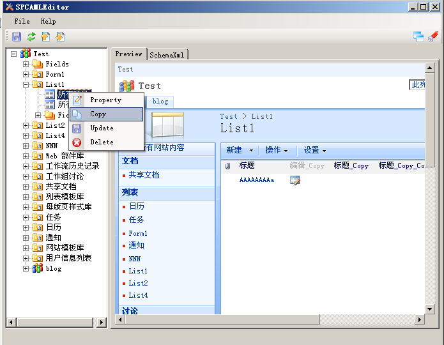Screen dimensions: 444x345
Task: Choose Delete in context menu
Action: pyautogui.click(x=107, y=142)
